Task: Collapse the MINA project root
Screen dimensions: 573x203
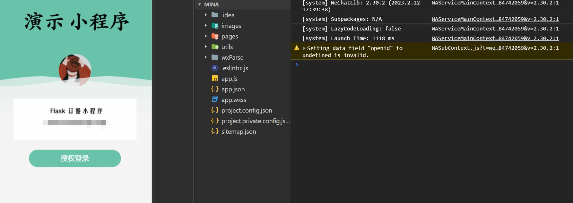Action: tap(199, 4)
